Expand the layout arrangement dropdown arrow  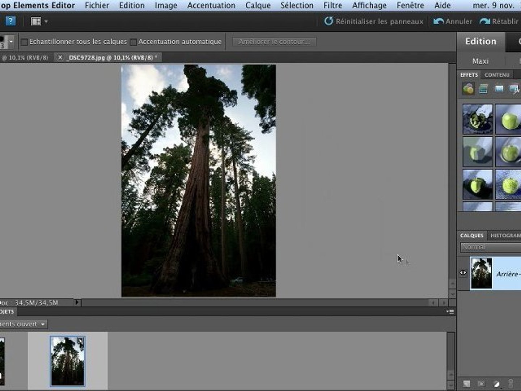tap(46, 22)
